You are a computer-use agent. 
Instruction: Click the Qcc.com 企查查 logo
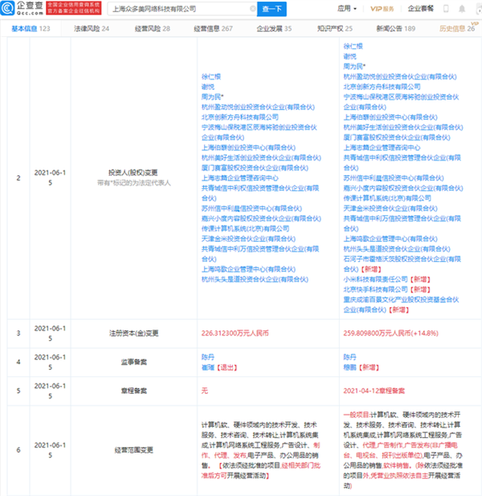[x=22, y=8]
